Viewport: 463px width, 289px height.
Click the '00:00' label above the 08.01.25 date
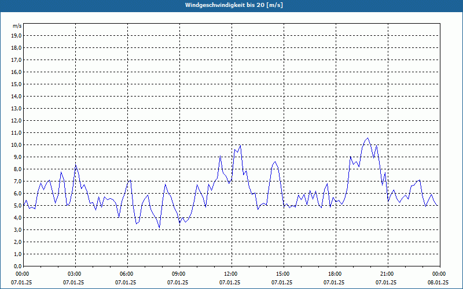click(x=440, y=274)
